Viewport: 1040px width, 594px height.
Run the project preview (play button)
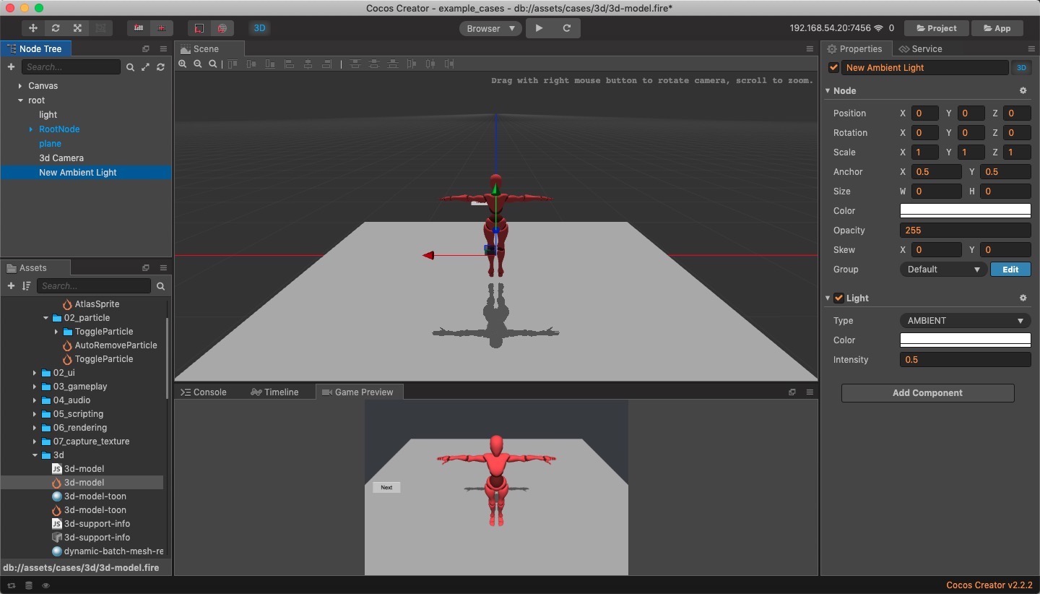539,28
